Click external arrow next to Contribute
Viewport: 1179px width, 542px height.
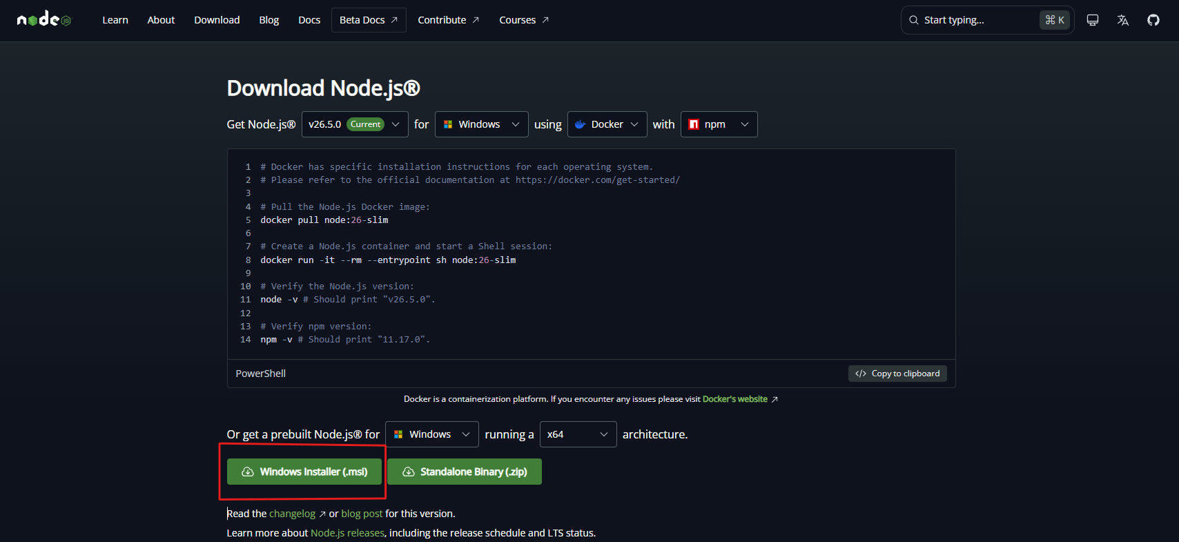pos(476,20)
